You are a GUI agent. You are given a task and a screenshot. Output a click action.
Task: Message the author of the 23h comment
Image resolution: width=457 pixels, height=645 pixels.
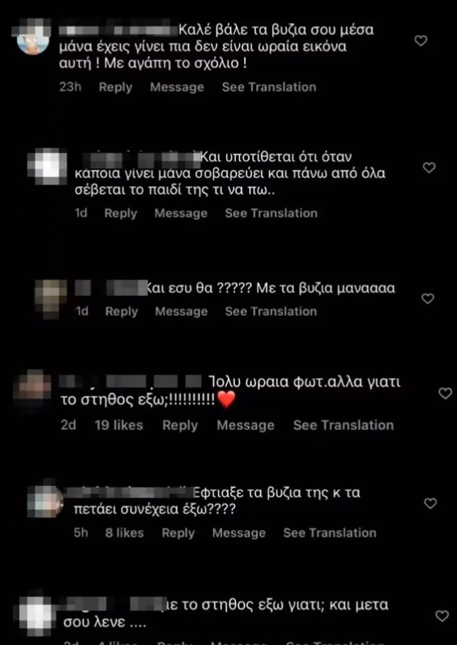pos(177,87)
